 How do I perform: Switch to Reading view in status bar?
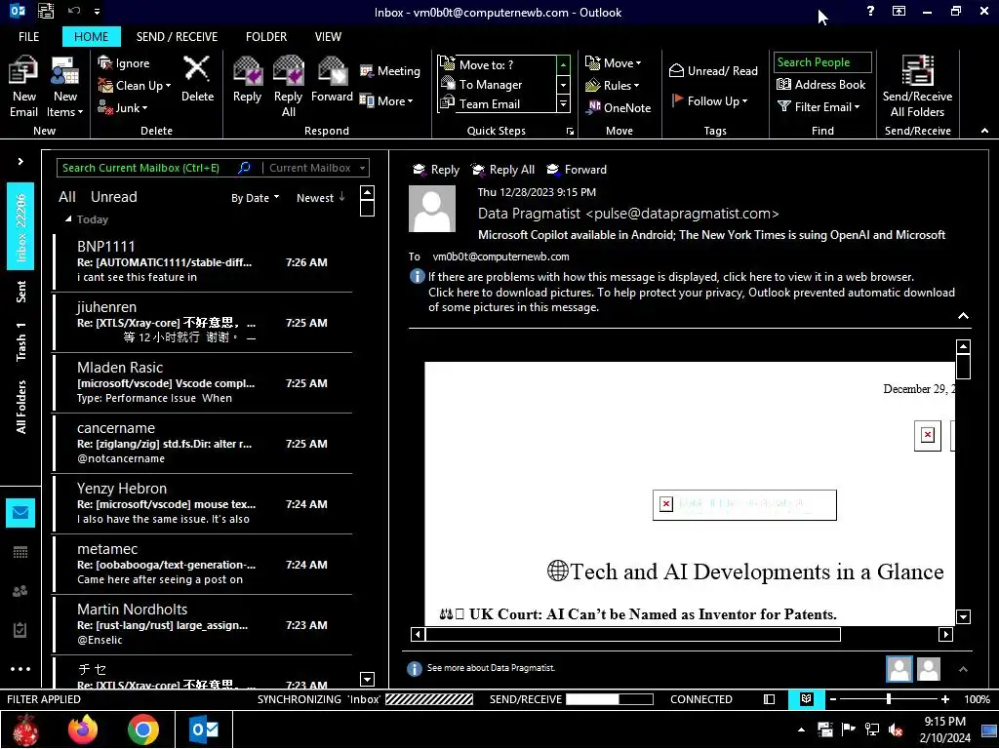click(x=806, y=698)
